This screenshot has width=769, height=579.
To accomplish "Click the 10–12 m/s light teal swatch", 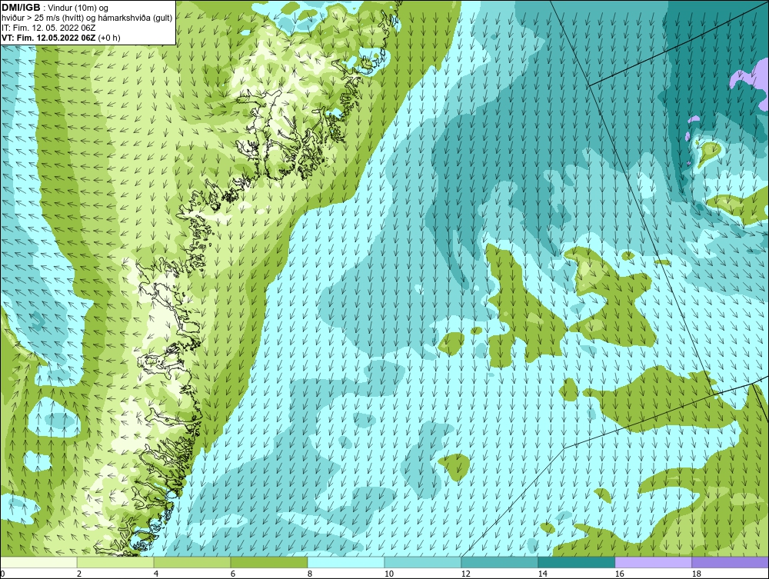I will pos(423,562).
